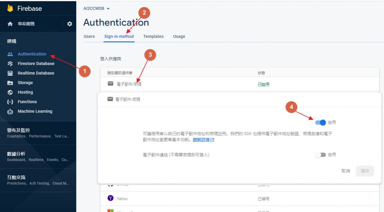Open project settings gear icon

[x=69, y=24]
